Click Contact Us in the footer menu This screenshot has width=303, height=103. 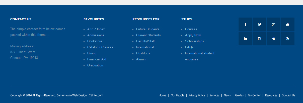[288, 95]
